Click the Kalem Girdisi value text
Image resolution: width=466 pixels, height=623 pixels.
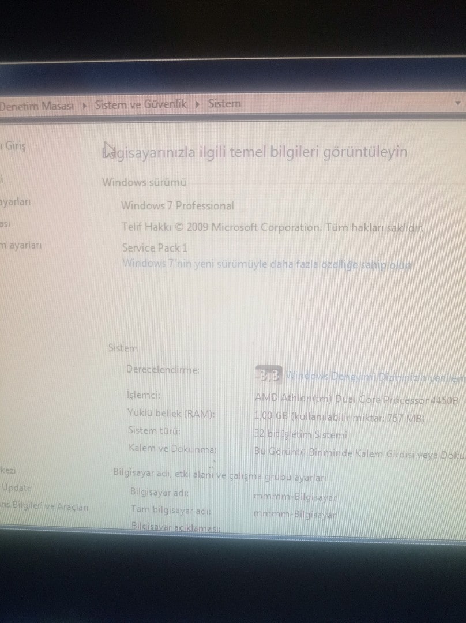(x=359, y=454)
